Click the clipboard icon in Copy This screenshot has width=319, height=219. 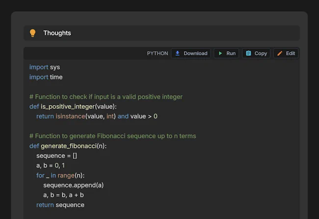click(x=248, y=53)
